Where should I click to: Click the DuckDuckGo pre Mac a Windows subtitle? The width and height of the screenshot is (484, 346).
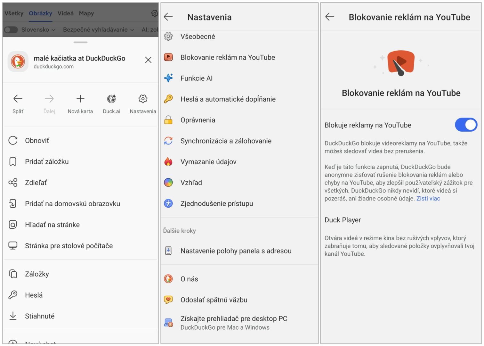225,327
